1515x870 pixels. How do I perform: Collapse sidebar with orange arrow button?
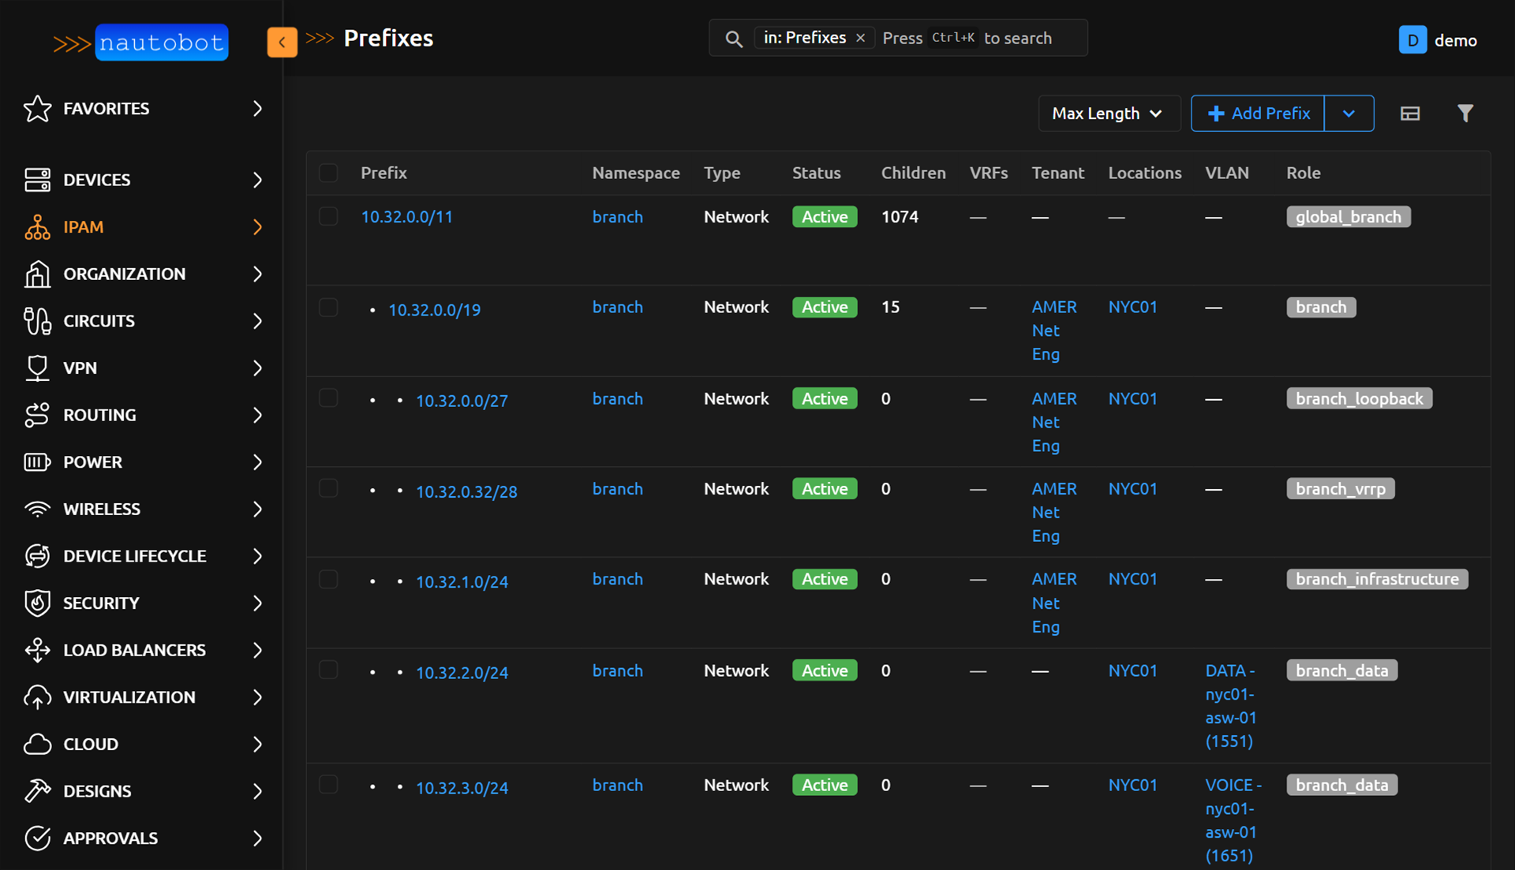282,42
